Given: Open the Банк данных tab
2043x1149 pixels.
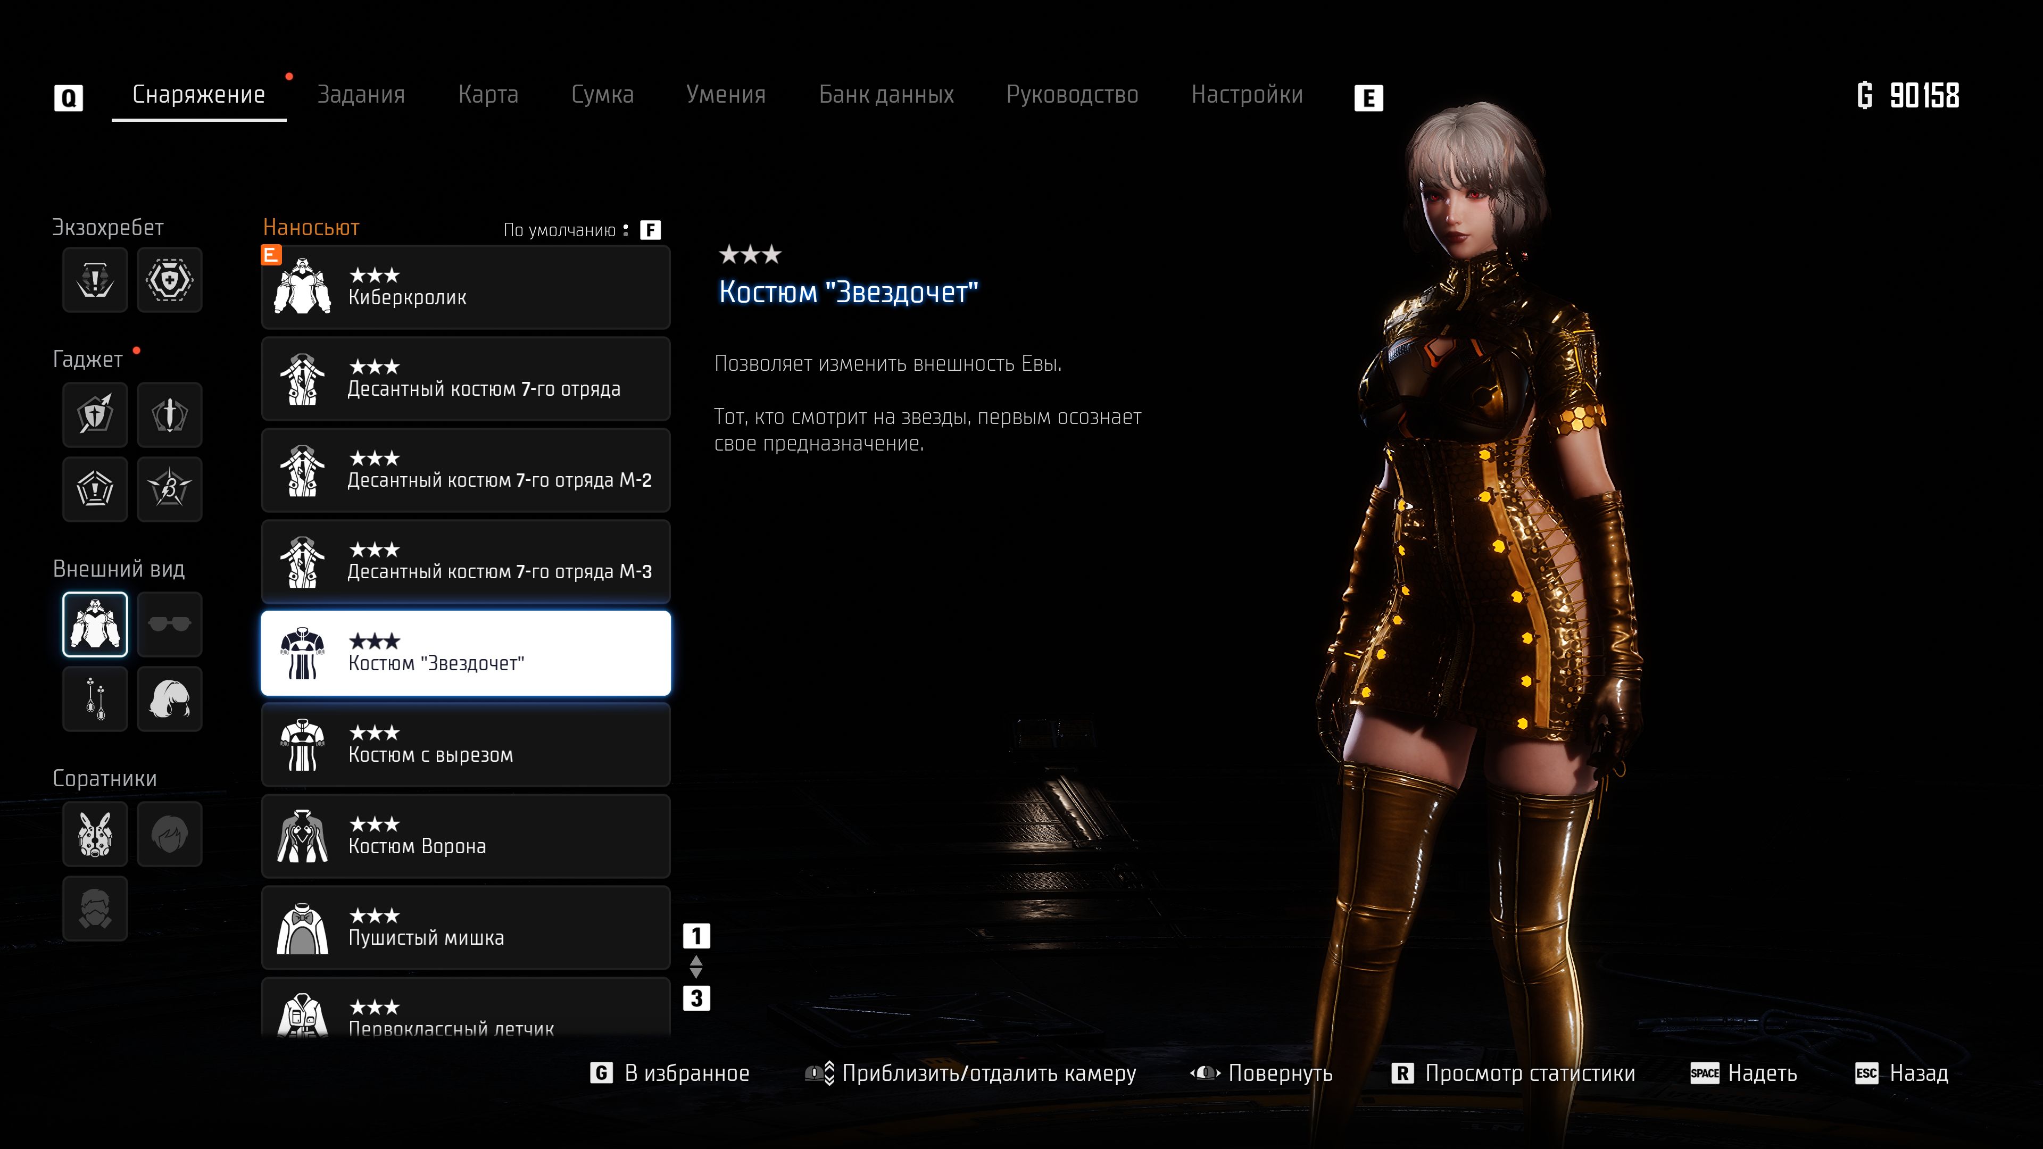Looking at the screenshot, I should click(x=886, y=94).
